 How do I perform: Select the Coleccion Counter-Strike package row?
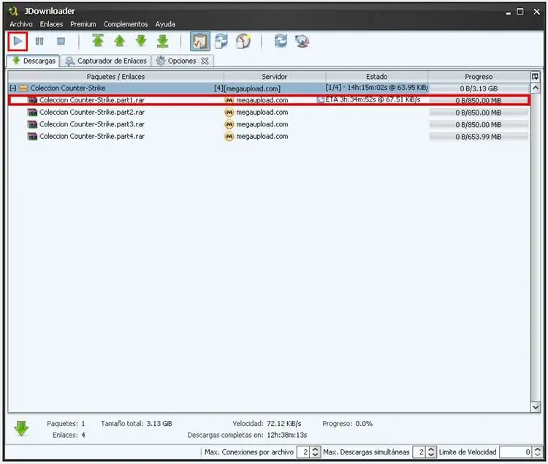click(269, 88)
